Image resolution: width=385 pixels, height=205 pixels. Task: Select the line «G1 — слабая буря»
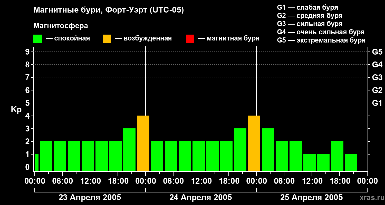[307, 7]
